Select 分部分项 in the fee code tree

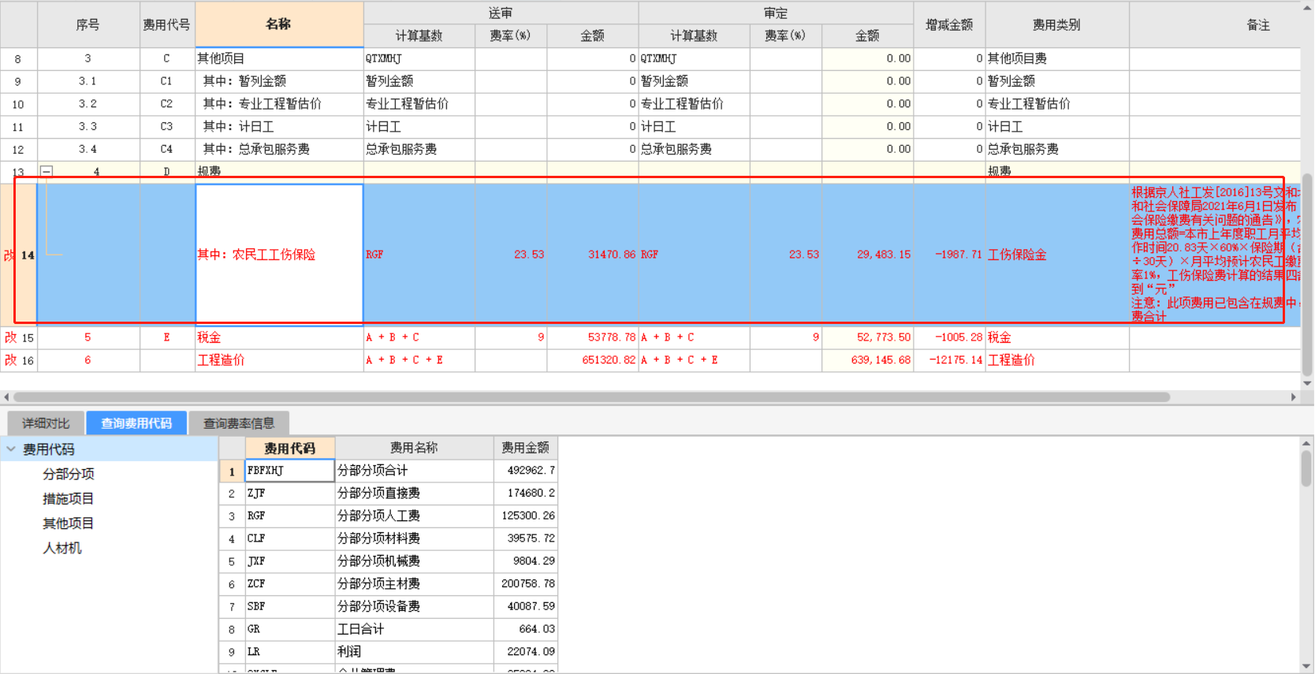click(69, 474)
